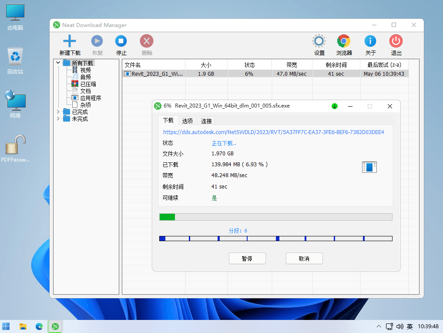
Task: Sort by 状态 column header
Action: (x=249, y=65)
